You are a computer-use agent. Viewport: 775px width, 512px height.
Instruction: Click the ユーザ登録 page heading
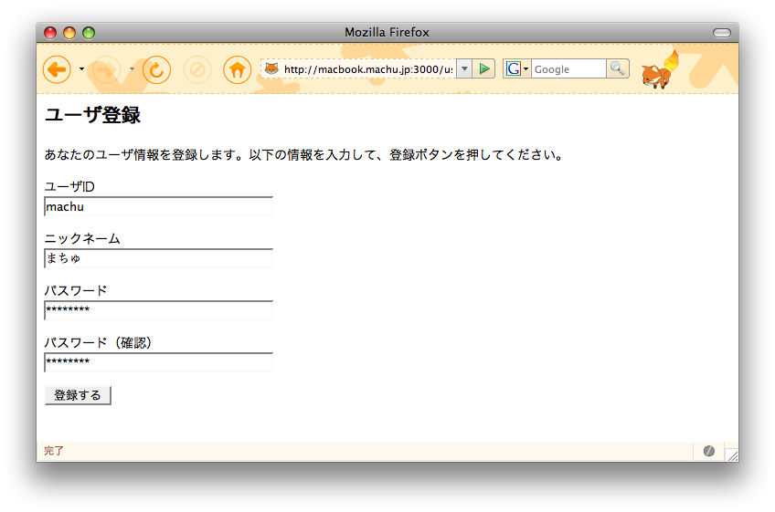pyautogui.click(x=92, y=115)
